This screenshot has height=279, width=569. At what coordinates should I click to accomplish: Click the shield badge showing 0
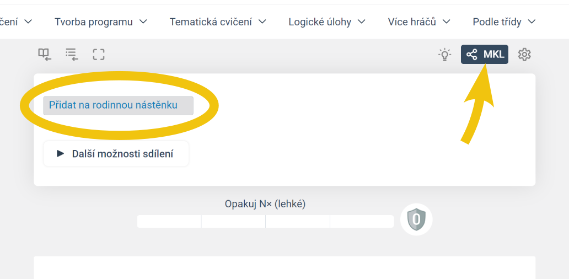pyautogui.click(x=416, y=219)
